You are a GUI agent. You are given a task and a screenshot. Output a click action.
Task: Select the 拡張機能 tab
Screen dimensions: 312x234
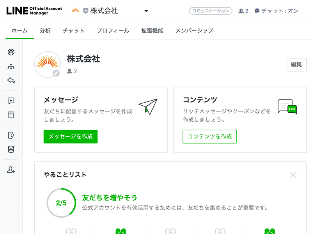152,31
